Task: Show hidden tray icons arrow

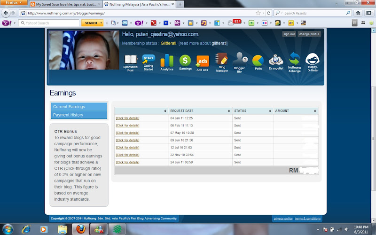Action: (318, 230)
